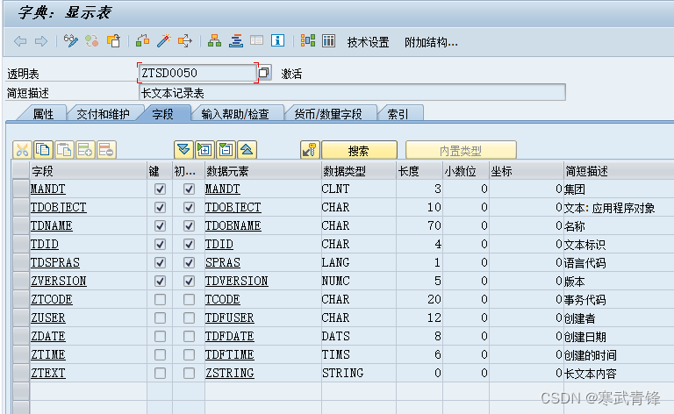Viewport: 674px width, 414px height.
Task: Tick the initial checkbox for ZDATE
Action: 189,336
